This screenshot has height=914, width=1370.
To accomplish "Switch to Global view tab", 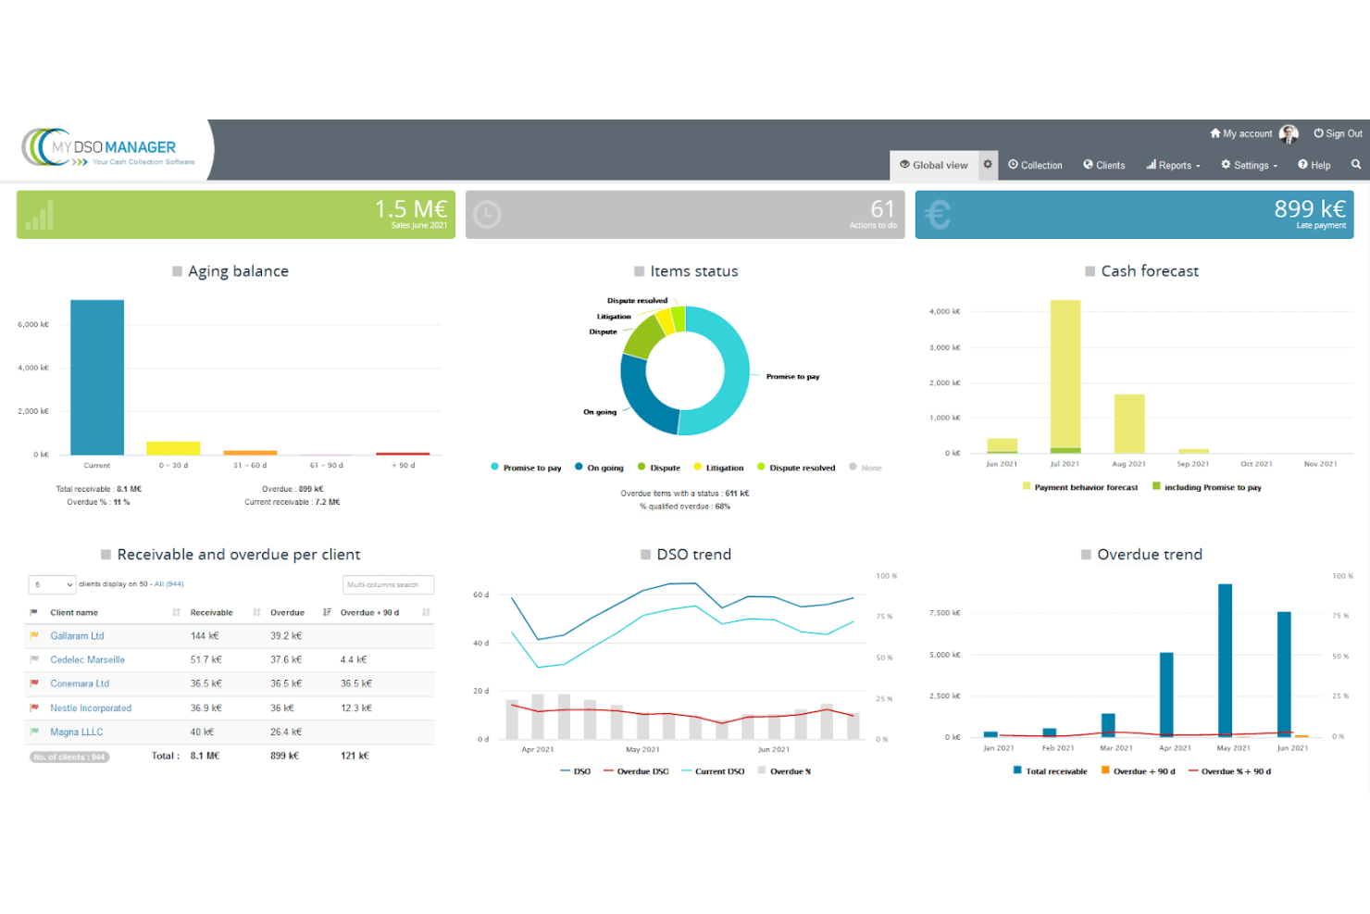I will pos(934,165).
